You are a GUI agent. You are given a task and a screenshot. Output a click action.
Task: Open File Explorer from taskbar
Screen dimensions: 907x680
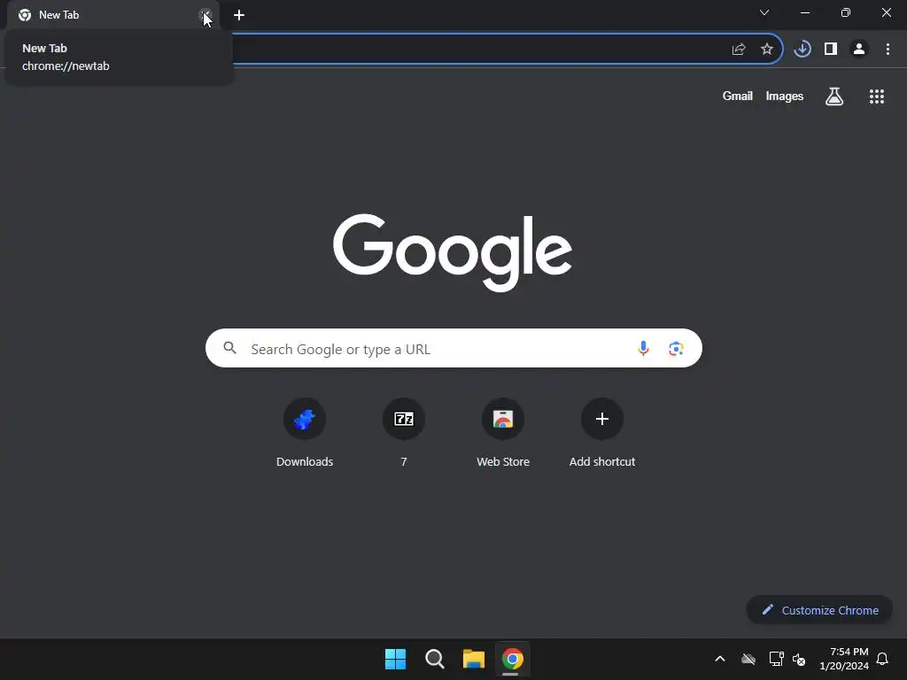474,659
